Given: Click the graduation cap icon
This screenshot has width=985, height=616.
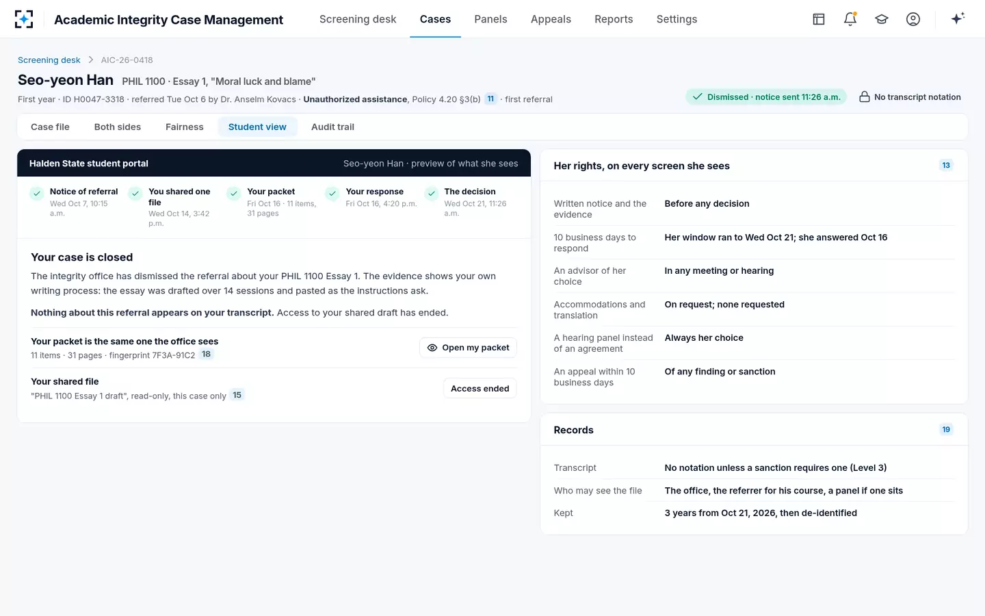Looking at the screenshot, I should 882,19.
